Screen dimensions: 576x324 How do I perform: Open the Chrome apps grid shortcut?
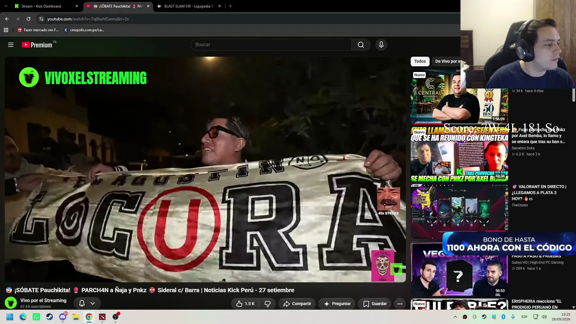tap(6, 30)
